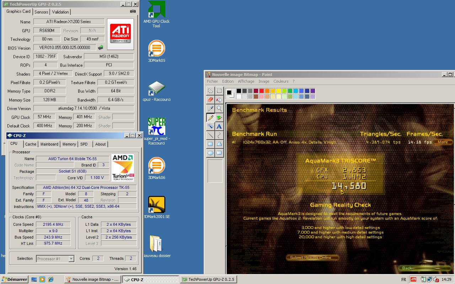455x284 pixels.
Task: Select the Magnifier tool in Paint
Action: point(219,109)
